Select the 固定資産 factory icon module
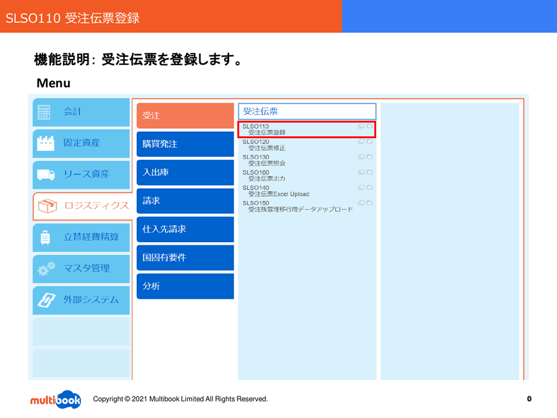 [x=81, y=143]
